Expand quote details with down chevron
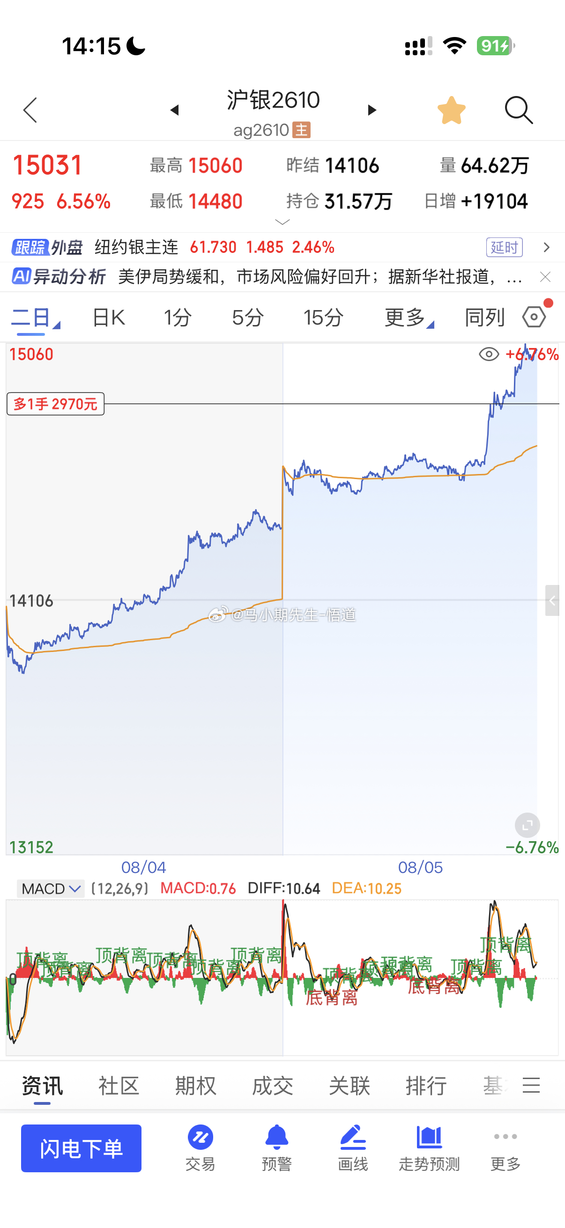Screen dimensions: 565x1228 tap(282, 222)
